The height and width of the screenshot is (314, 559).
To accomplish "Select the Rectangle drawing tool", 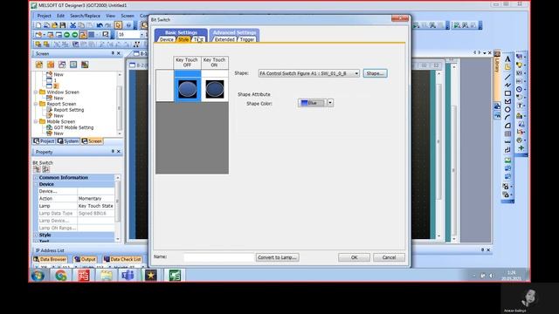I will click(507, 93).
